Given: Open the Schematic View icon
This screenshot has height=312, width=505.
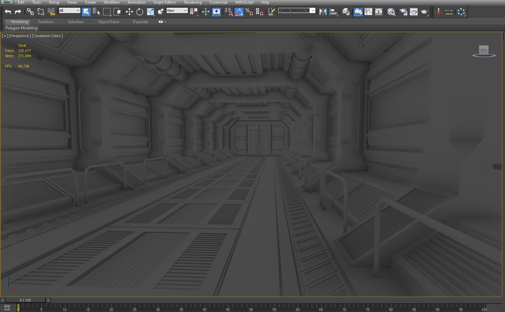Looking at the screenshot, I should (x=379, y=12).
